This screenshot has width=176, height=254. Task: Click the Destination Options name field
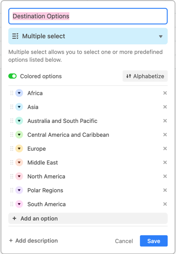88,16
